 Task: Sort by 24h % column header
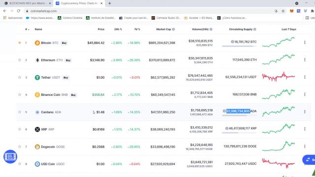(118, 29)
